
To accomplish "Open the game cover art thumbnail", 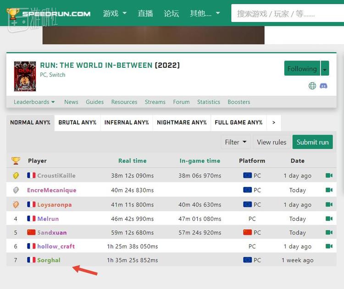I will [25, 76].
